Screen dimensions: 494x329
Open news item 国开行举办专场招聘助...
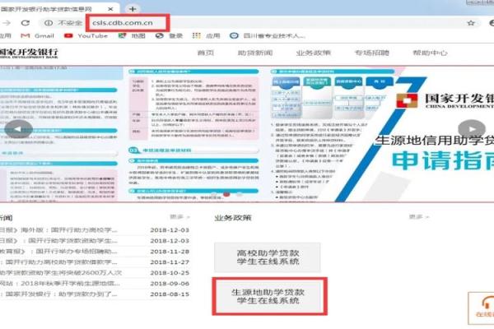click(x=58, y=252)
